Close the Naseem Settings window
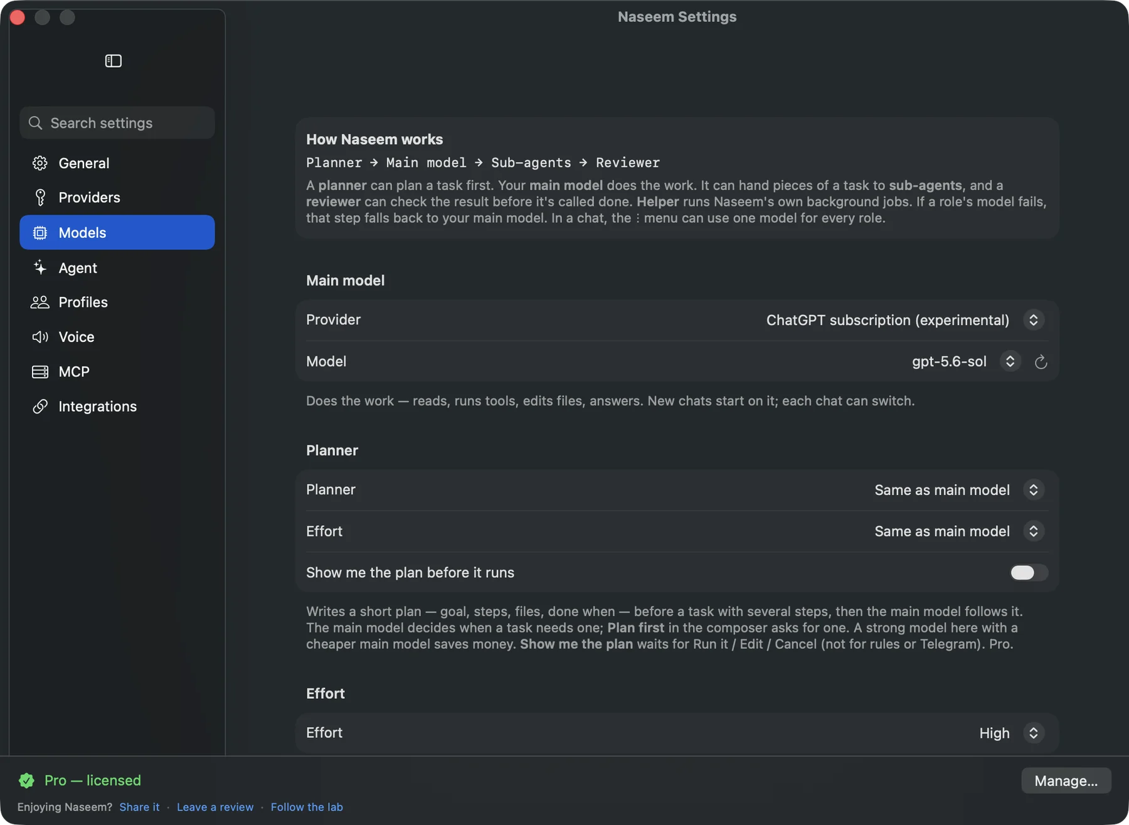 (18, 18)
